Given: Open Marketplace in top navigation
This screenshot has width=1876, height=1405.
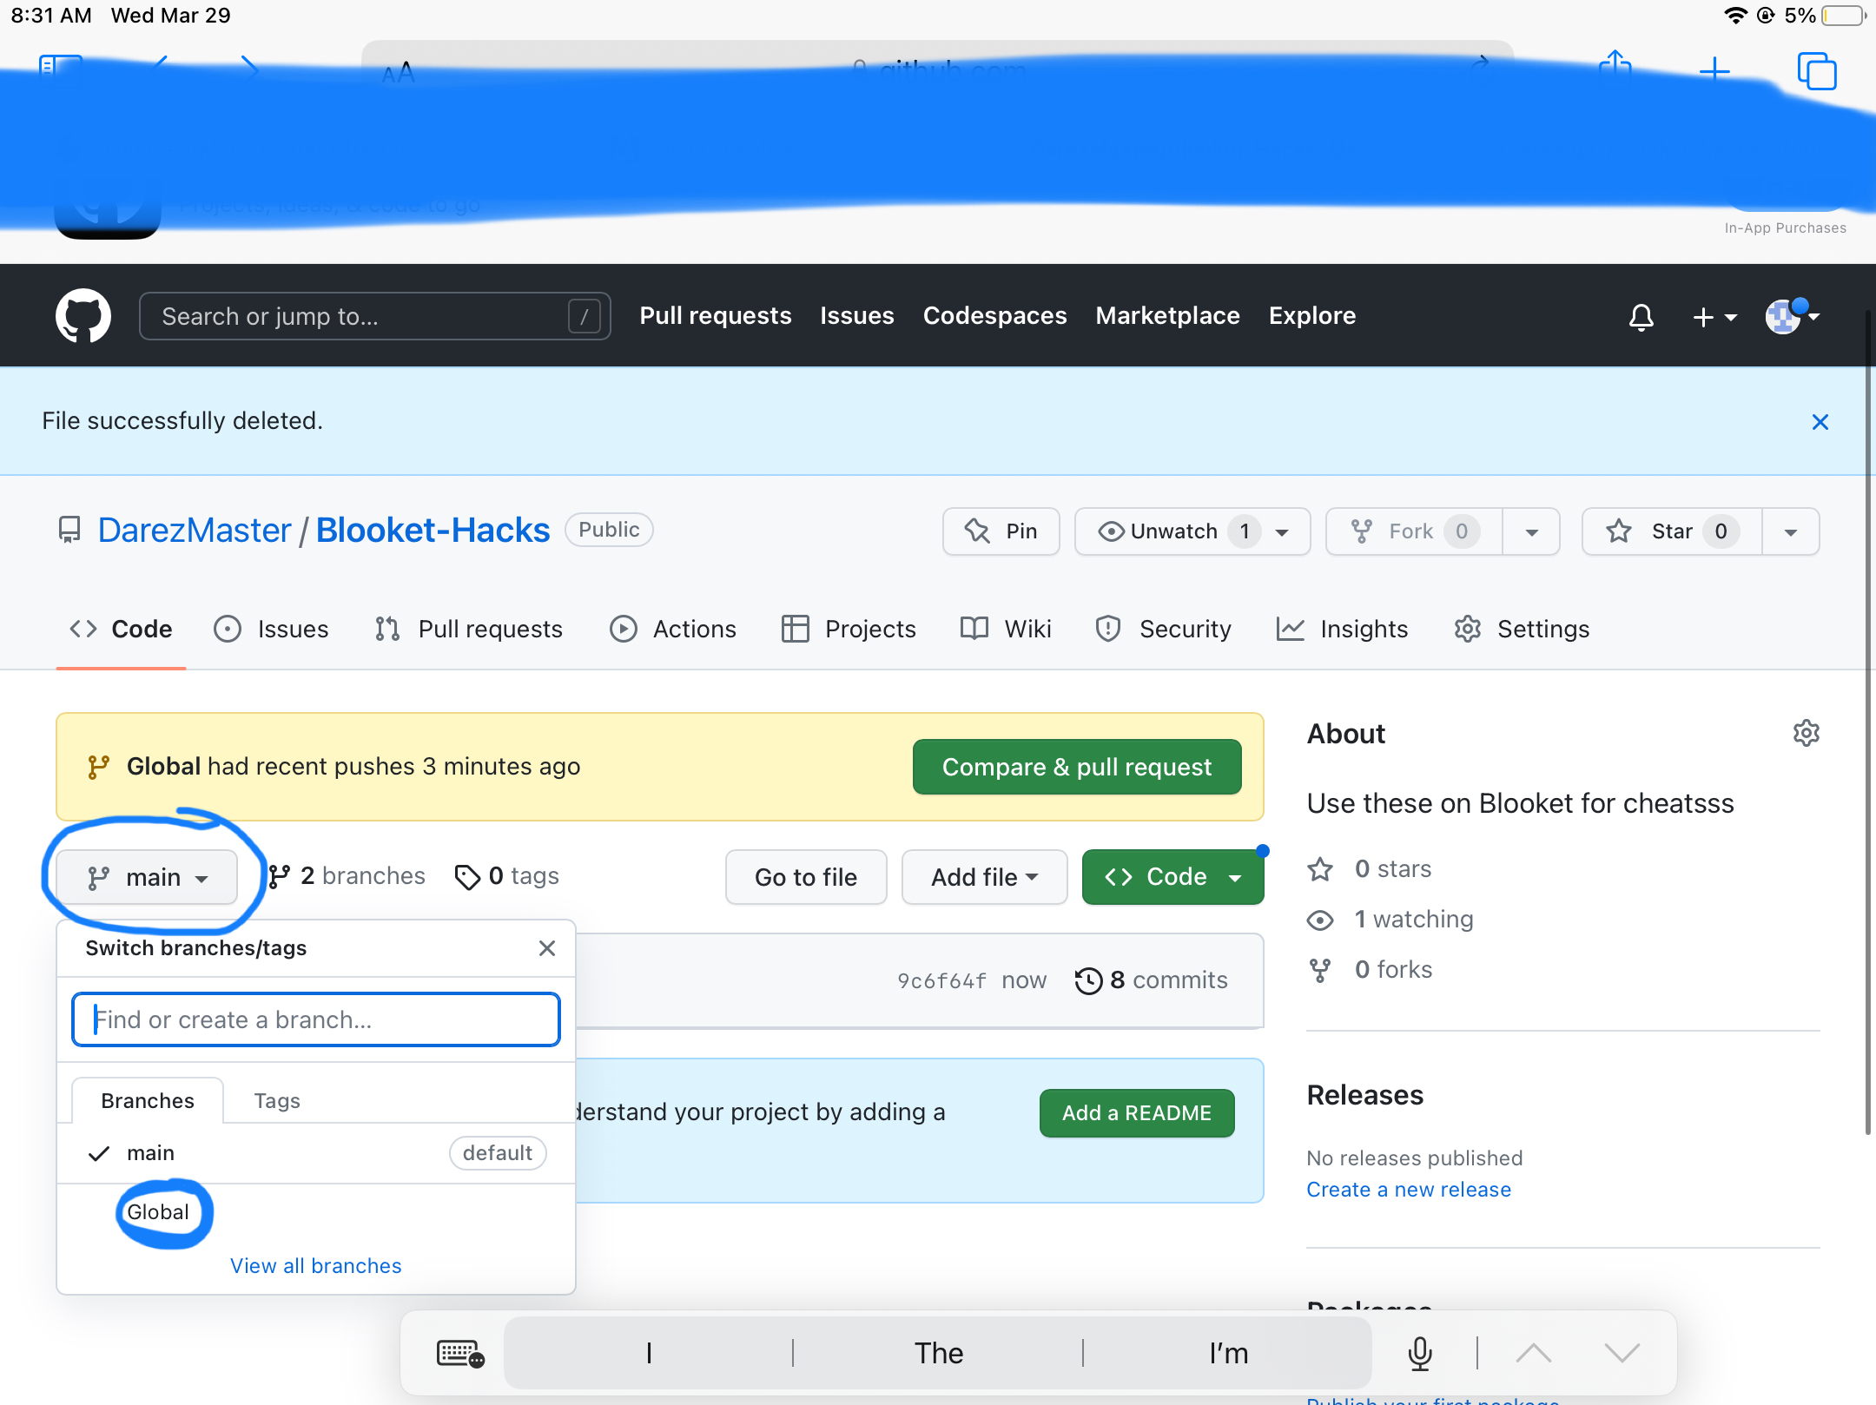Looking at the screenshot, I should [1167, 315].
